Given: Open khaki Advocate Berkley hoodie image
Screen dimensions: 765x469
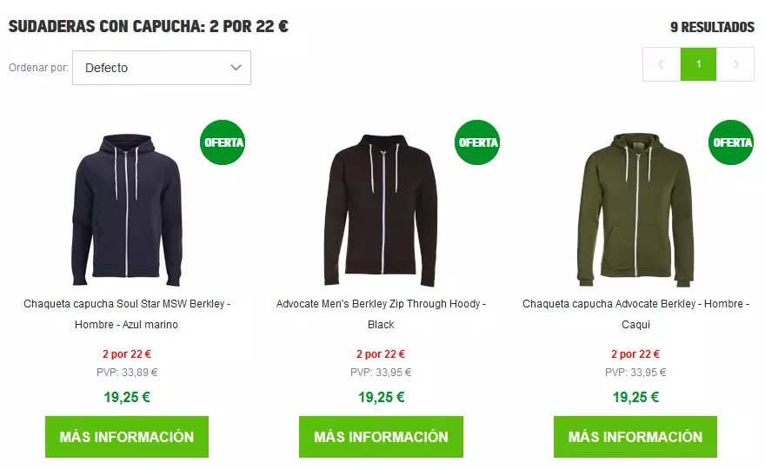Looking at the screenshot, I should 635,209.
